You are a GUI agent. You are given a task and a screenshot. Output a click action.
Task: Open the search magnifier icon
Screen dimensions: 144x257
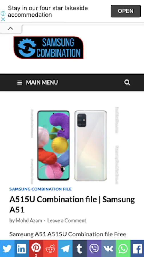coord(127,82)
